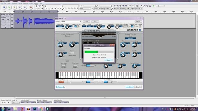Image resolution: width=198 pixels, height=111 pixels.
Task: Open the View menu
Action: tap(9, 3)
